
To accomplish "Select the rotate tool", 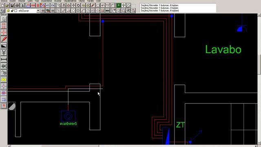I will 78,5.
